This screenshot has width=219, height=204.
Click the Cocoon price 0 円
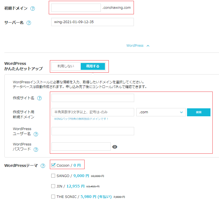click(77, 165)
